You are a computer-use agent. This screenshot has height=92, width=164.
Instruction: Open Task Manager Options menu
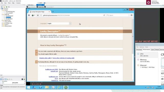(x=142, y=47)
